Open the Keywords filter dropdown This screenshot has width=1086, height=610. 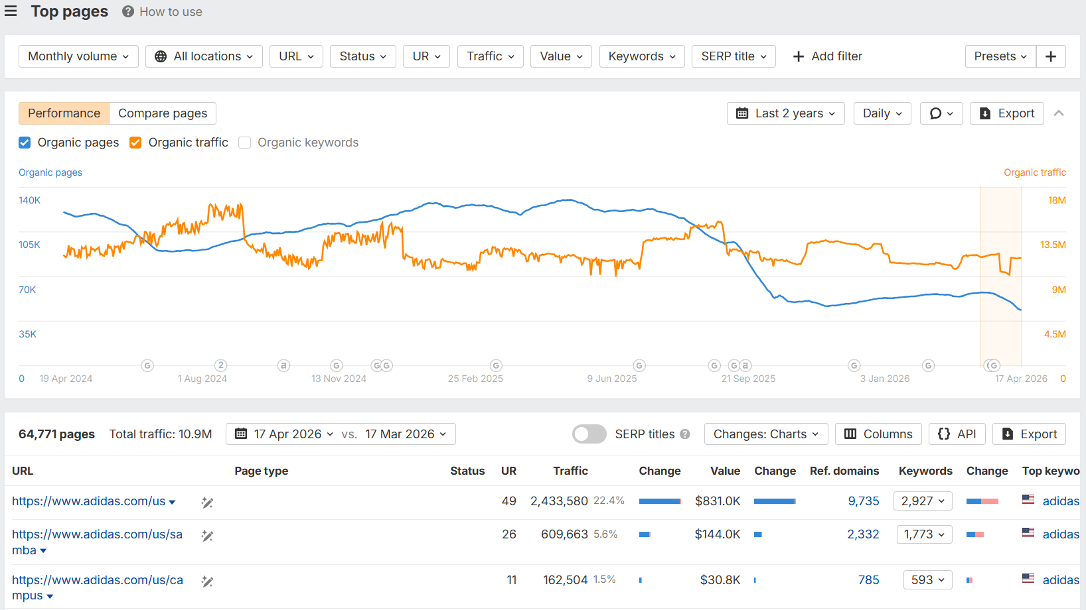(642, 56)
